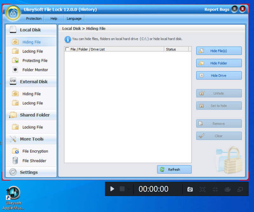Click Locking File icon under Local Disk

pos(15,51)
